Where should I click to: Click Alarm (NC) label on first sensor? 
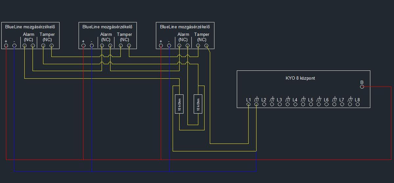click(29, 37)
